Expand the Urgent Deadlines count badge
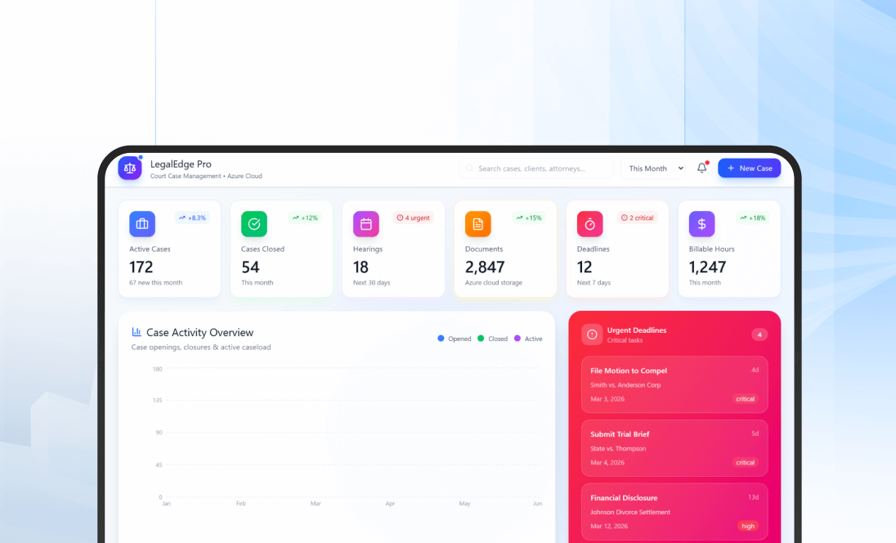Screen dimensions: 896x543 (x=759, y=334)
